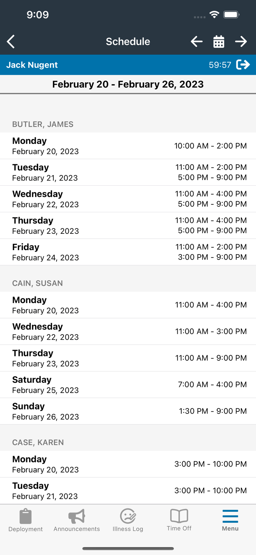This screenshot has height=555, width=256.
Task: Tap the Schedule title text
Action: (x=128, y=41)
